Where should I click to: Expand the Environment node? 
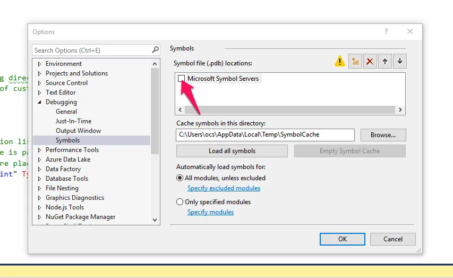pyautogui.click(x=40, y=64)
